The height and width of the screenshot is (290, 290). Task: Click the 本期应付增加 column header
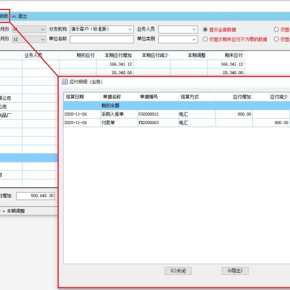click(x=115, y=55)
